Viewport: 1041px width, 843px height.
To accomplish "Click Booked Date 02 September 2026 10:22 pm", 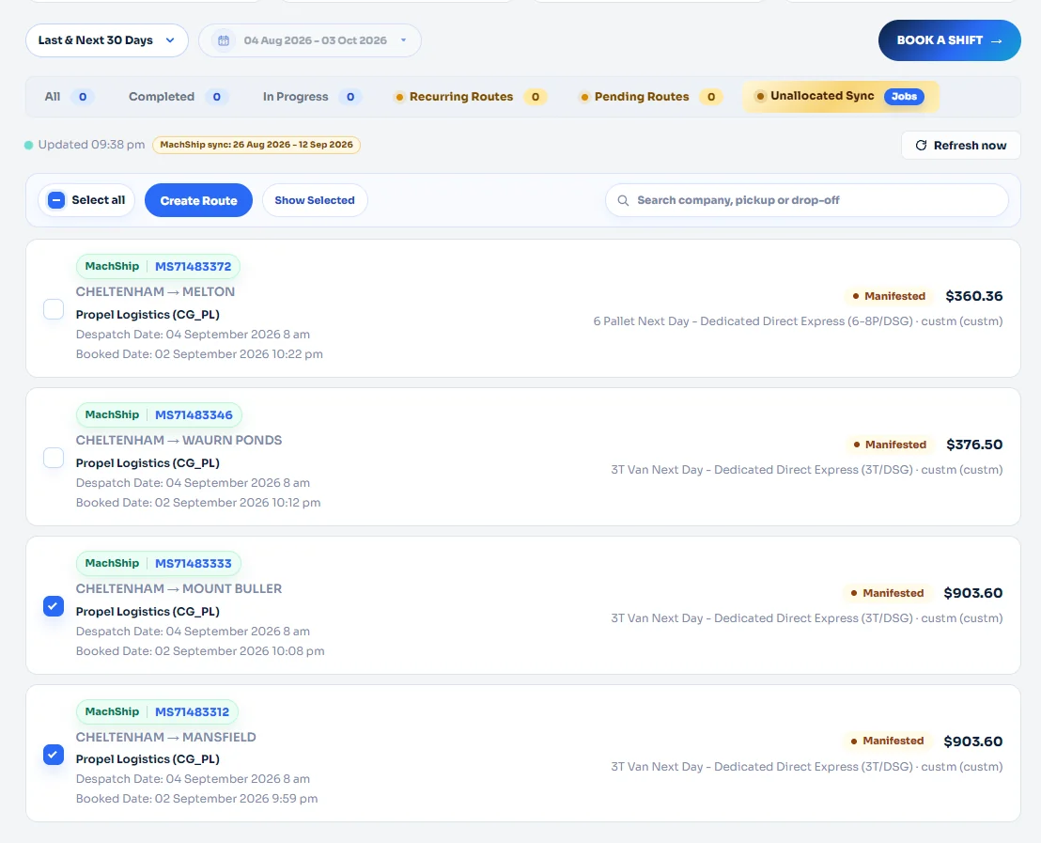I will [199, 354].
